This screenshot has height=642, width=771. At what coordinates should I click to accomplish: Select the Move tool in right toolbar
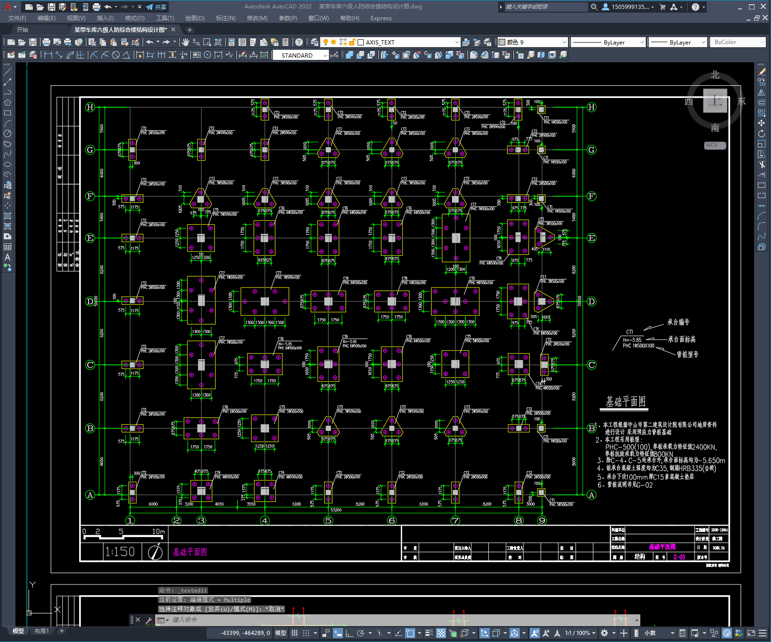click(762, 123)
